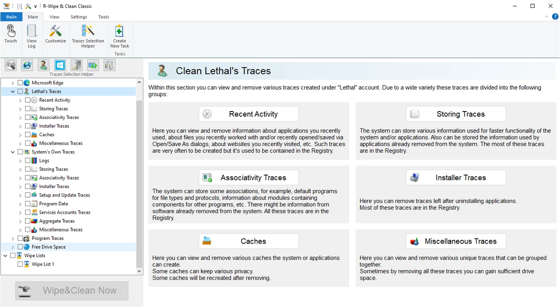Click the hammer-screwdriver icon in title bar
The width and height of the screenshot is (560, 307).
coord(28,7)
